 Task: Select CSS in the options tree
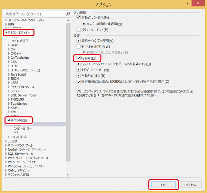coord(13,62)
